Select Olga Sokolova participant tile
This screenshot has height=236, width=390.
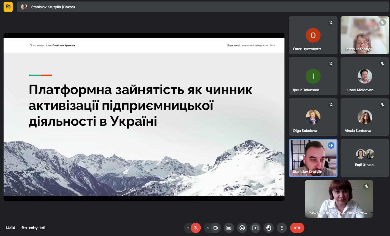[313, 117]
